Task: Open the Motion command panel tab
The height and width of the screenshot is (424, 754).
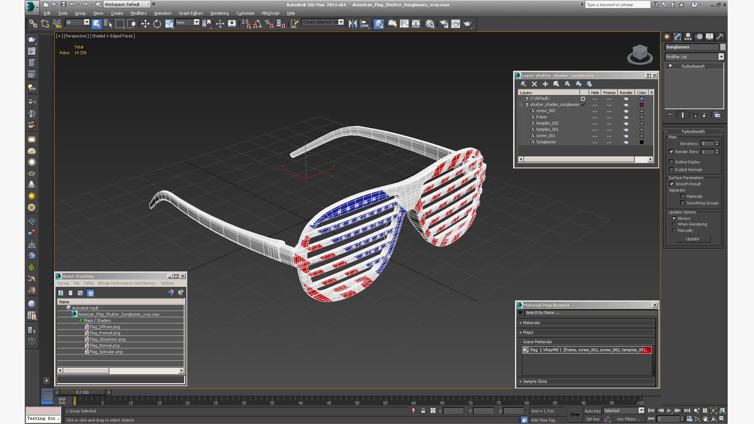Action: tap(699, 37)
